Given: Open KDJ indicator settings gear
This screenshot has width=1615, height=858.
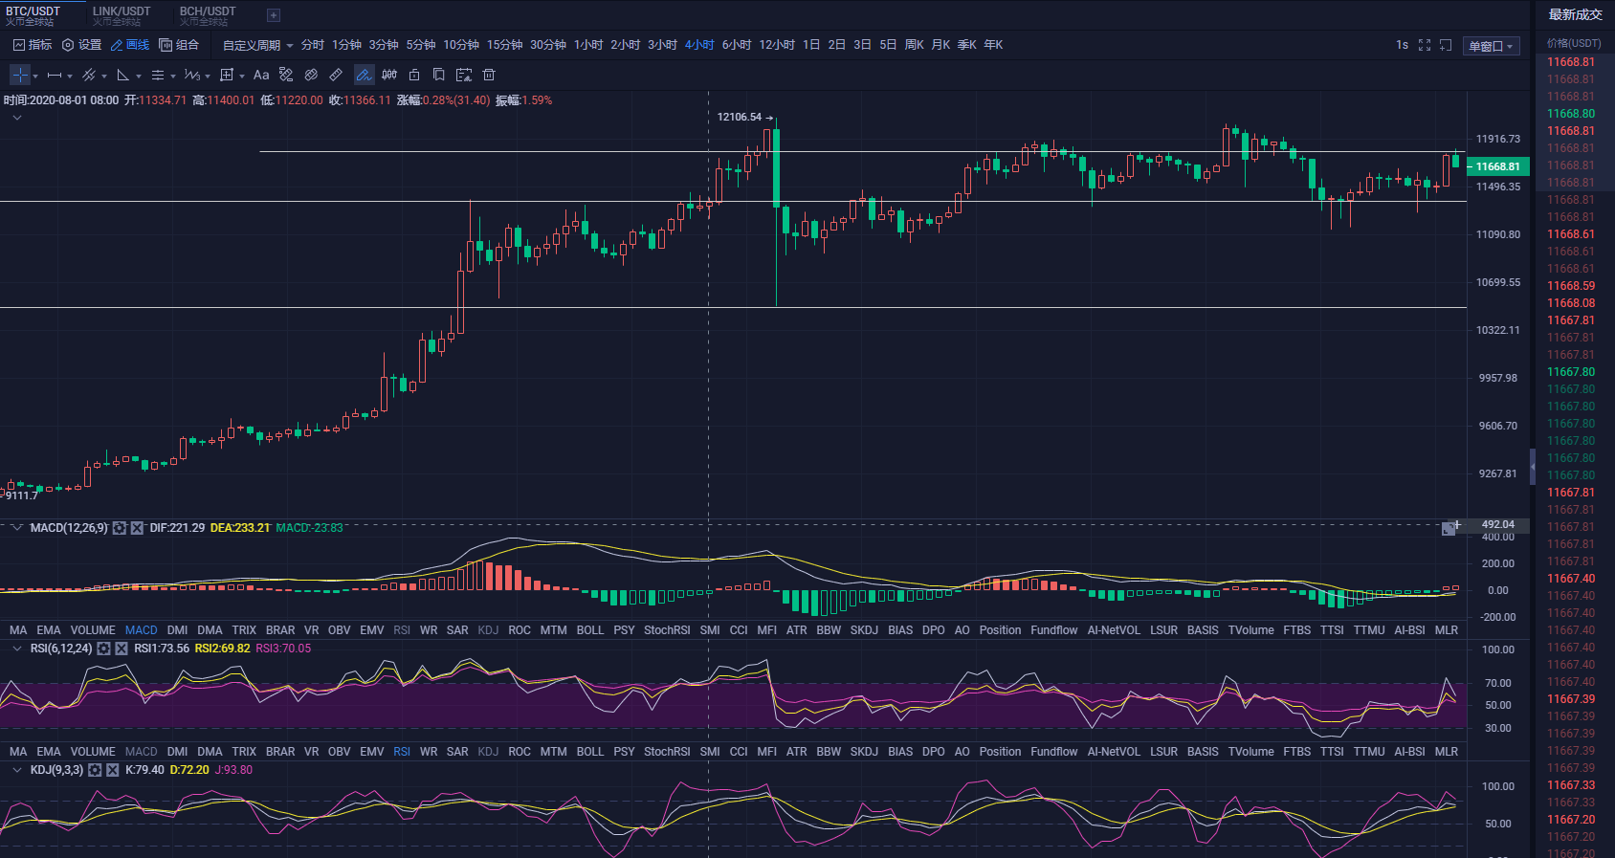Looking at the screenshot, I should coord(95,770).
